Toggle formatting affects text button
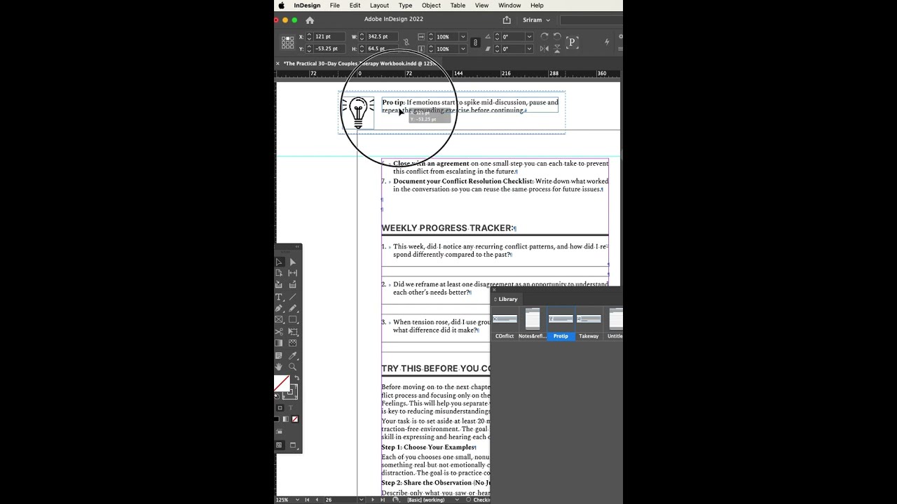The image size is (897, 504). click(x=291, y=408)
